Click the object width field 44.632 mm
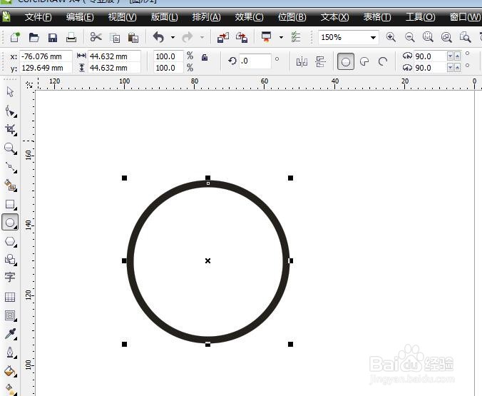The width and height of the screenshot is (482, 396). point(114,56)
